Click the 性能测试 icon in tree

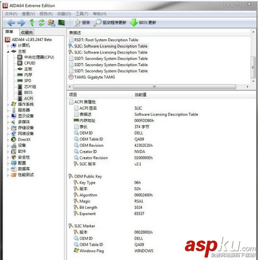tap(14, 175)
